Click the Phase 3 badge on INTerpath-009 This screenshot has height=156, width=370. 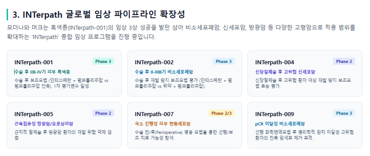pos(344,113)
